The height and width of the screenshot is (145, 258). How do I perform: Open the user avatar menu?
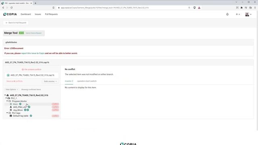[248, 14]
